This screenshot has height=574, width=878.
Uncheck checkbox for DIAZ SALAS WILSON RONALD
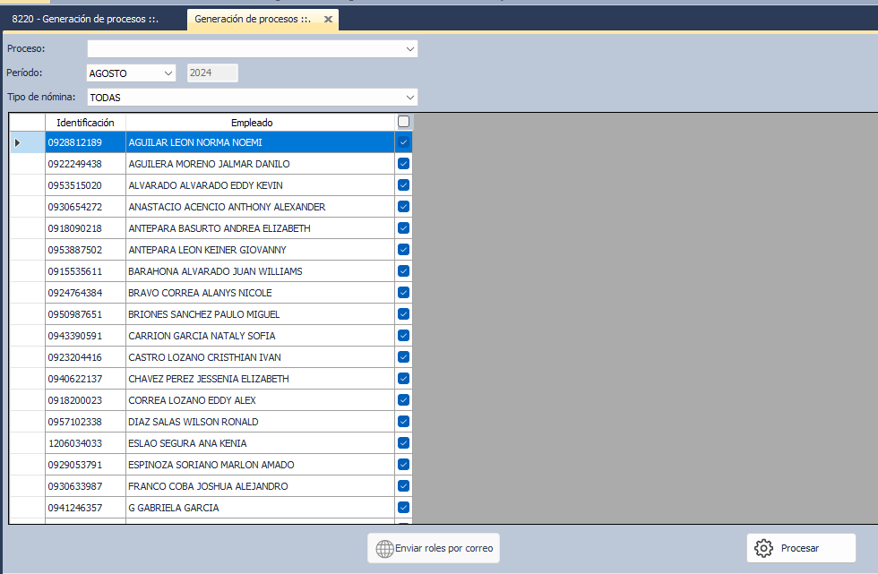[x=403, y=422]
